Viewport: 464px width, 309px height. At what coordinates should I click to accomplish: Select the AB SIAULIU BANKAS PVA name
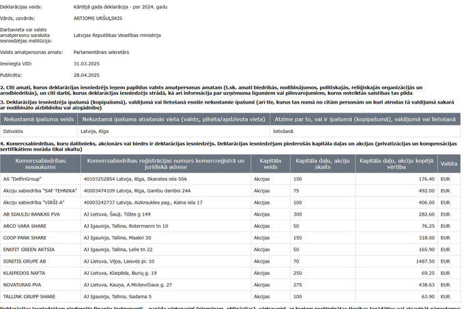(x=31, y=214)
